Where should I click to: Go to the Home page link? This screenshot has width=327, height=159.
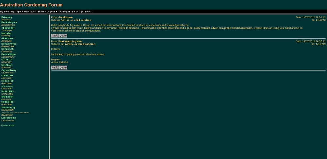(x=41, y=12)
